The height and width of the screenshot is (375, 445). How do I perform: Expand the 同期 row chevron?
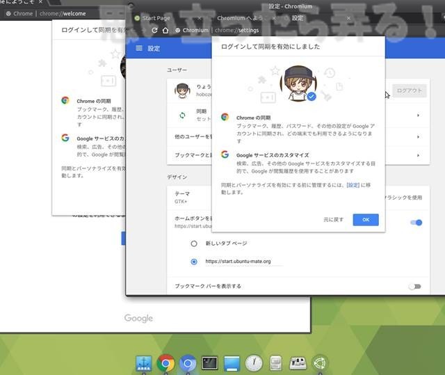[x=418, y=115]
